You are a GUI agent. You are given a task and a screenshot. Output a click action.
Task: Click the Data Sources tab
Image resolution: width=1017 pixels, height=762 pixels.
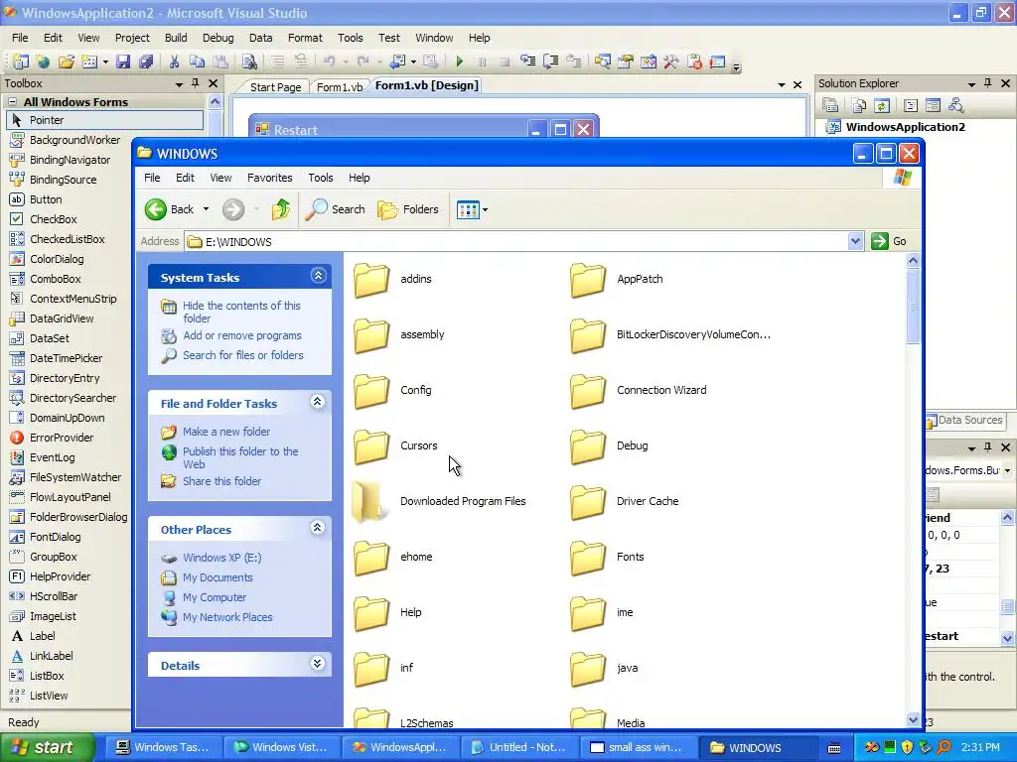coord(964,420)
